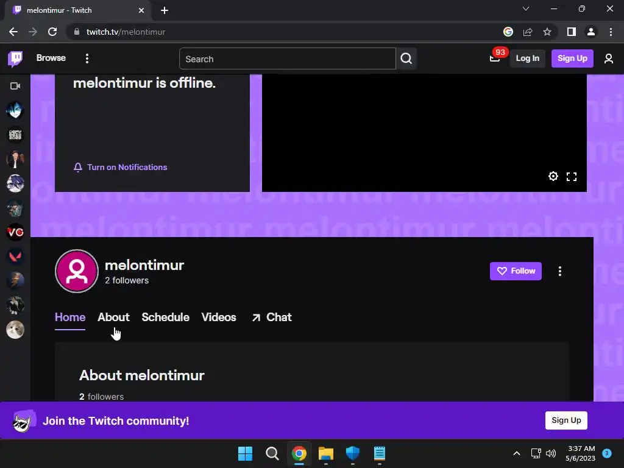Viewport: 624px width, 468px height.
Task: Open the notifications inbox showing 93
Action: point(495,58)
